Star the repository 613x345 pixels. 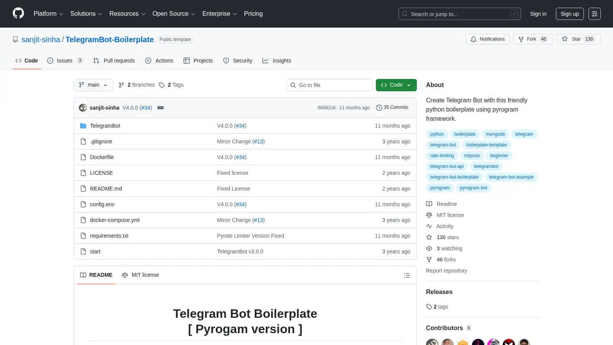click(579, 39)
